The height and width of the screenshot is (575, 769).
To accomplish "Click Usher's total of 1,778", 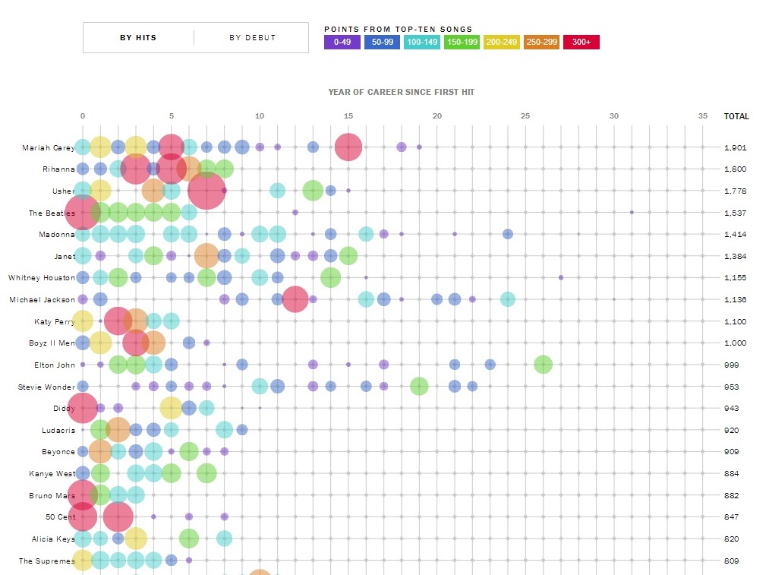I will point(735,191).
